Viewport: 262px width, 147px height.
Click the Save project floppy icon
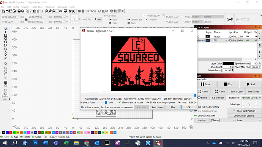click(11, 11)
